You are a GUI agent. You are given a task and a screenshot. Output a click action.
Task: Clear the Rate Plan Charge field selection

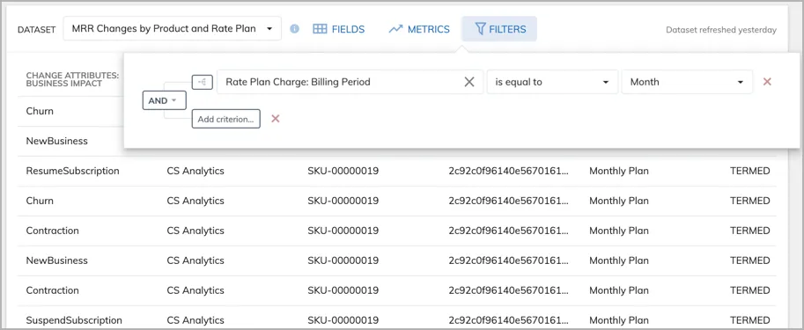(469, 82)
